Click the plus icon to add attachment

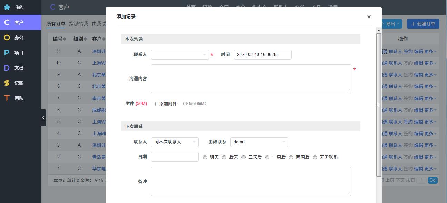click(x=156, y=104)
